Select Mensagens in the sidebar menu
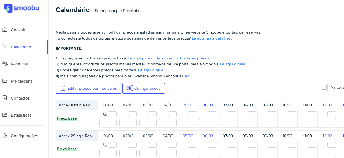This screenshot has width=344, height=158. click(x=22, y=81)
